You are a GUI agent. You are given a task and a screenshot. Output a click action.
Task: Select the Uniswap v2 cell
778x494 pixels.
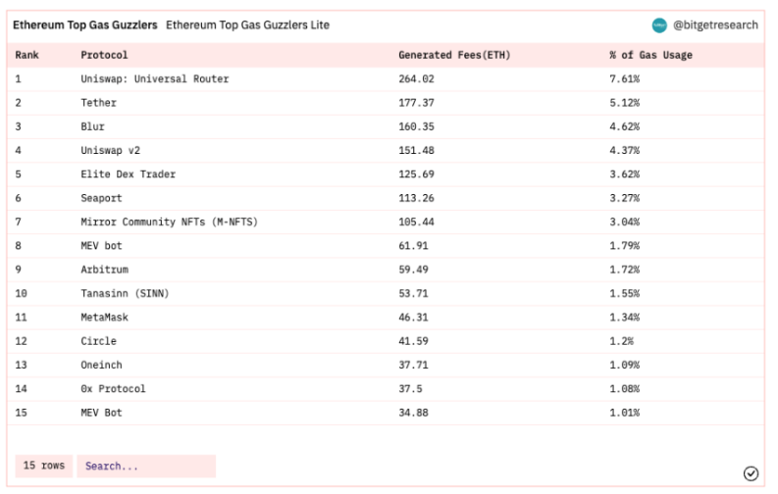[x=111, y=150]
